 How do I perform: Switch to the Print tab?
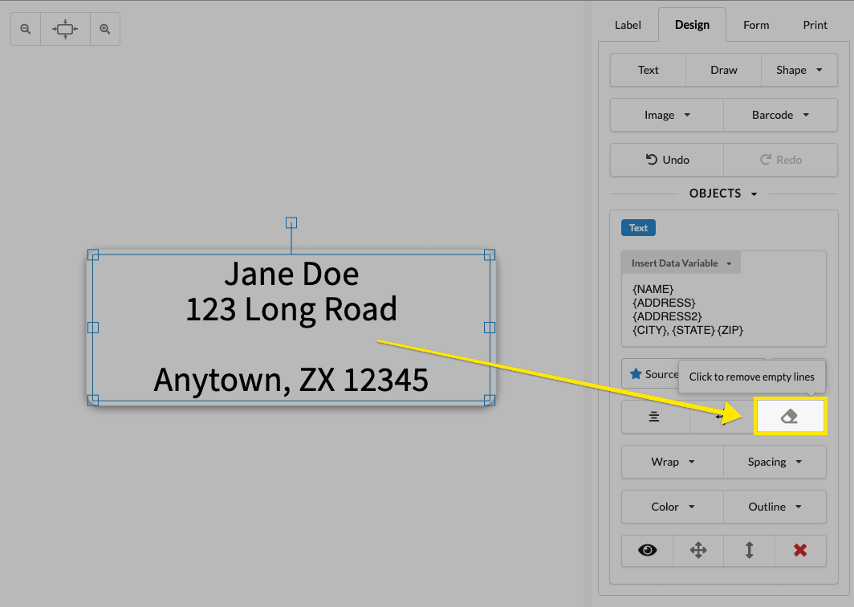815,25
